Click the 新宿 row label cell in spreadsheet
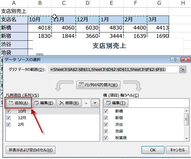The height and width of the screenshot is (159, 191). point(14,36)
